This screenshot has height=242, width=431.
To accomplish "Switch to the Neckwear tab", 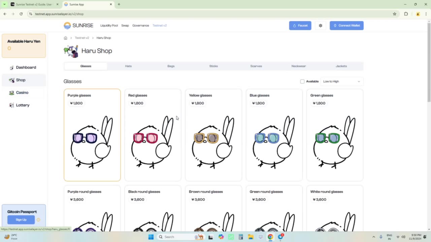I will click(299, 66).
